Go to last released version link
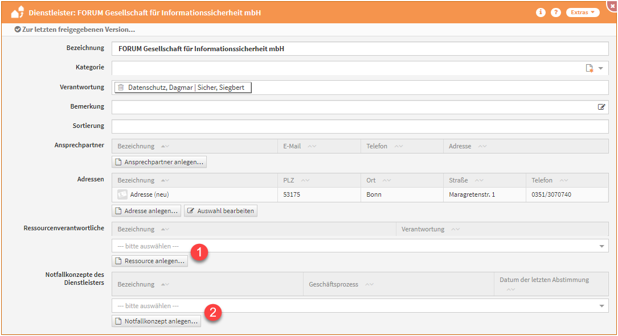The image size is (618, 336). tap(75, 29)
